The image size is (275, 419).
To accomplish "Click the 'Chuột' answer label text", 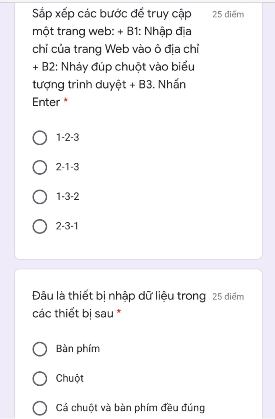I will point(70,378).
